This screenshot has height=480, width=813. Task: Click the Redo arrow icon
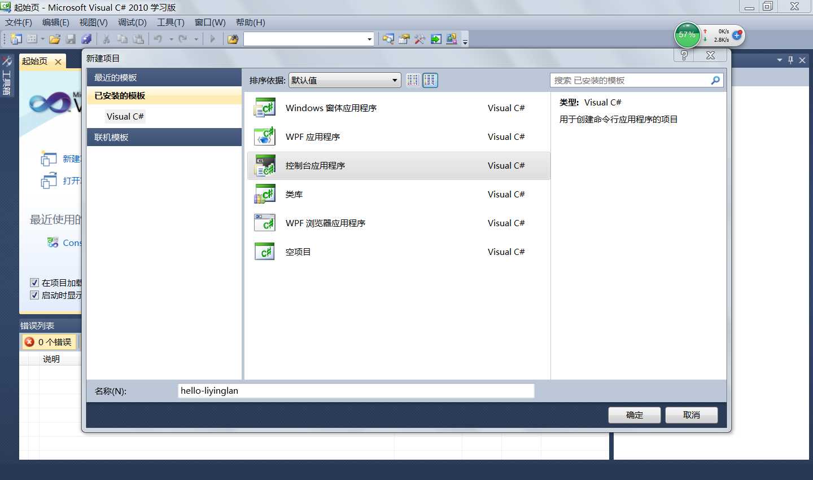tap(183, 39)
